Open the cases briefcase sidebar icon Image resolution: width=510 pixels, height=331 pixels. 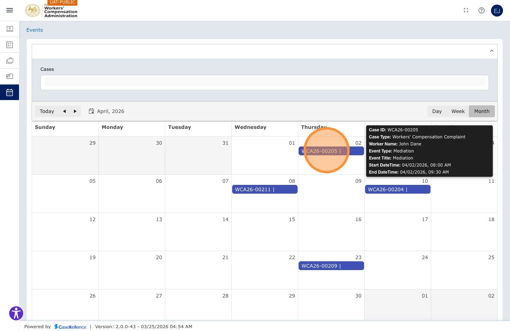pyautogui.click(x=9, y=61)
